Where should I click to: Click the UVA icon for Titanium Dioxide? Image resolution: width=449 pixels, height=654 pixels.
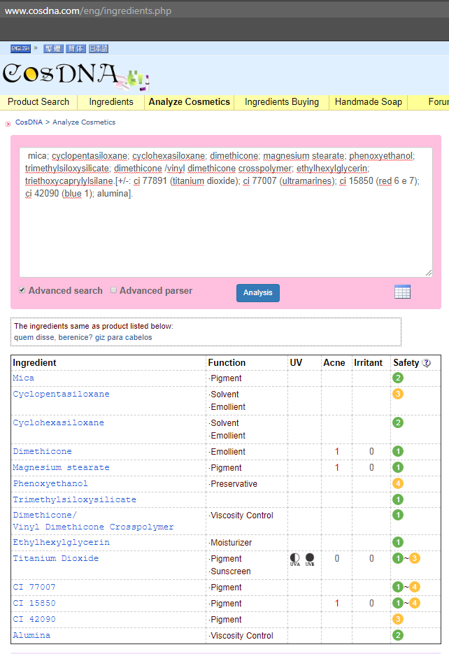294,560
